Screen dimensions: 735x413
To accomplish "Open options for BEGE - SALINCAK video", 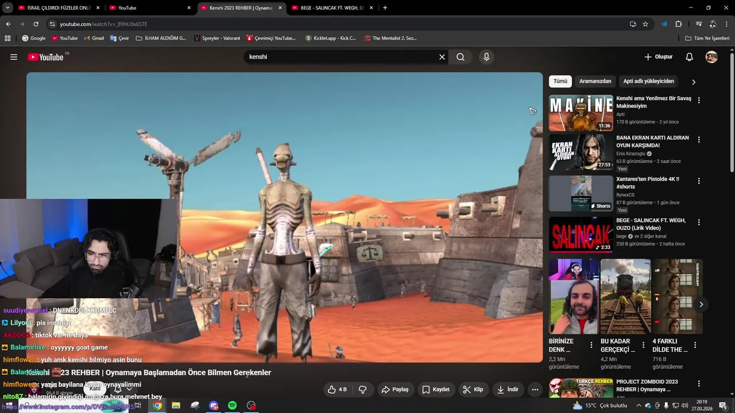I will point(699,222).
